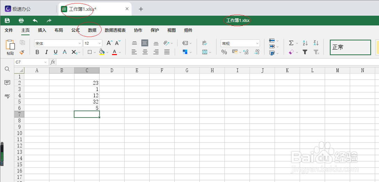Click the Print icon
Image resolution: width=379 pixels, height=182 pixels.
21,21
